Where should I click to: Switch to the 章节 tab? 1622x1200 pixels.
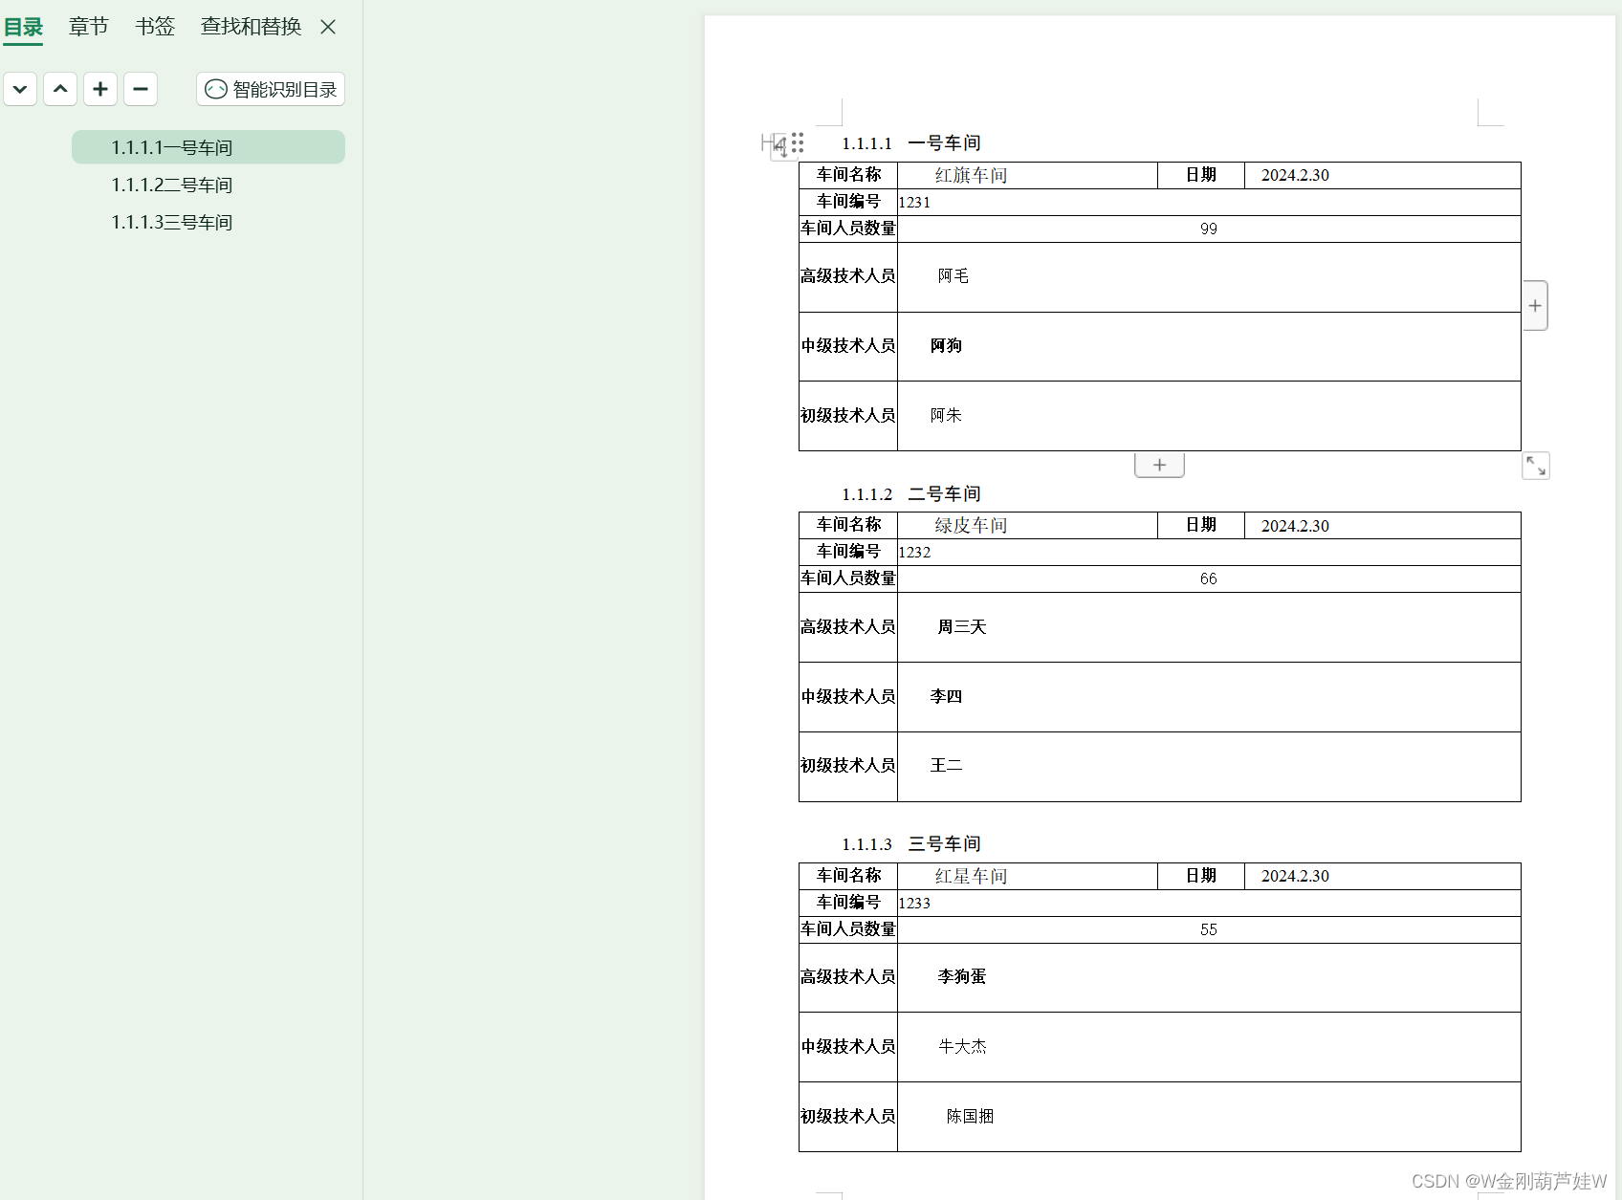click(x=88, y=27)
